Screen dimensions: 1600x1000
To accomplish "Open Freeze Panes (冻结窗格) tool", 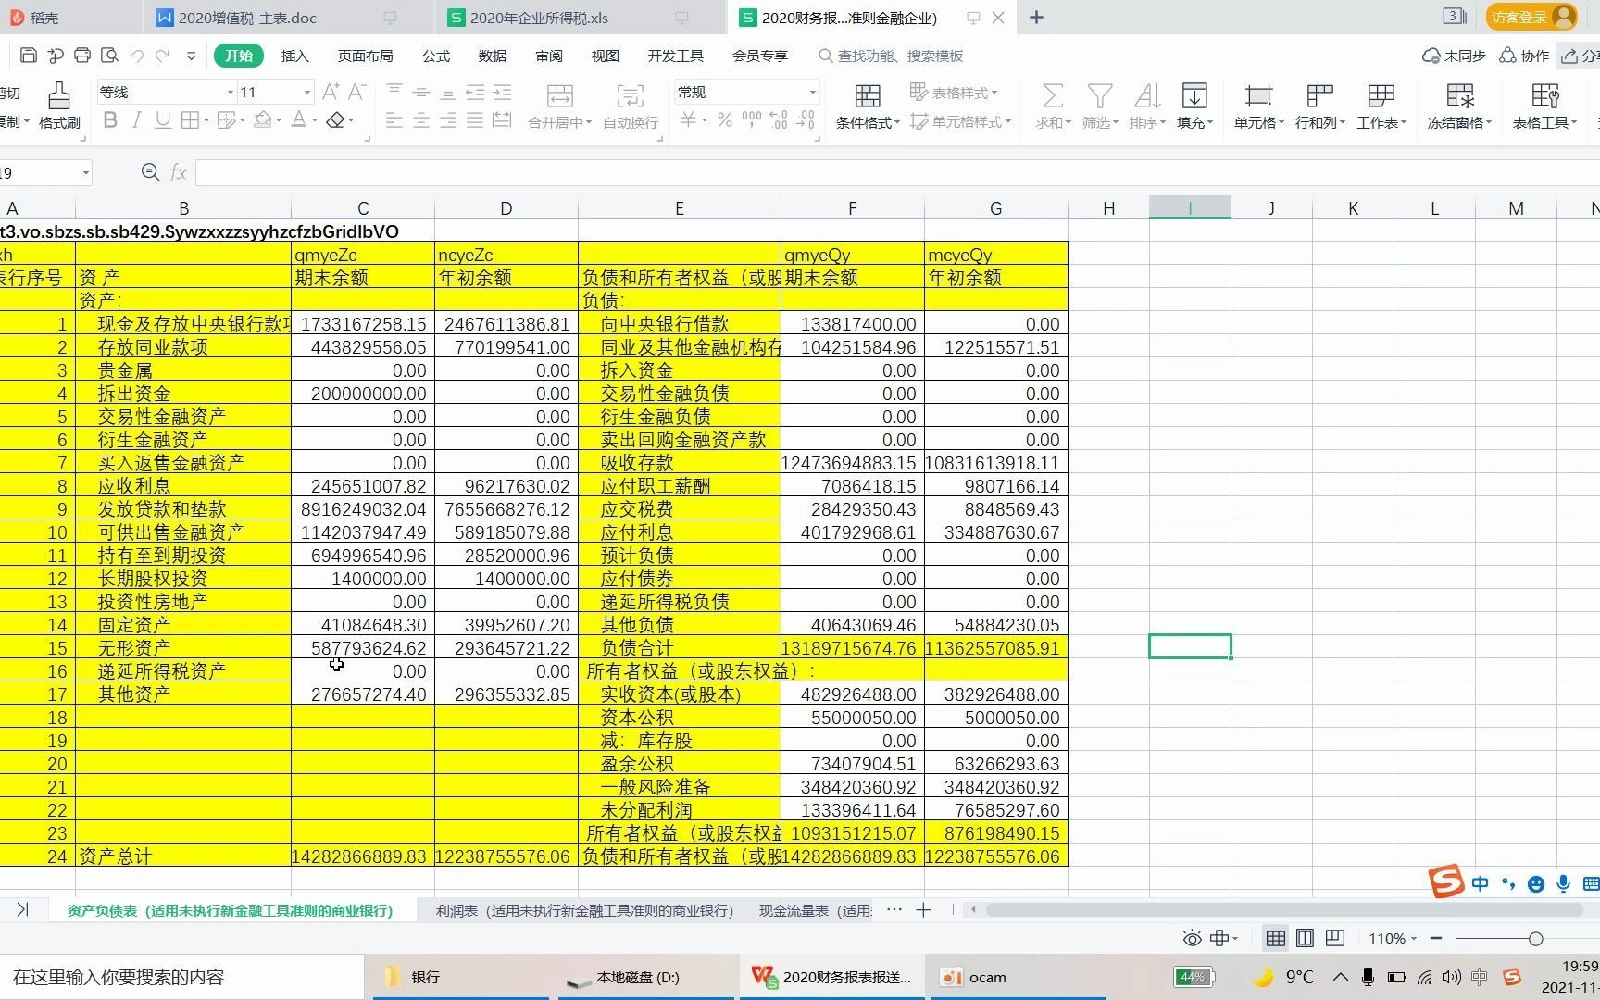I will coord(1459,106).
